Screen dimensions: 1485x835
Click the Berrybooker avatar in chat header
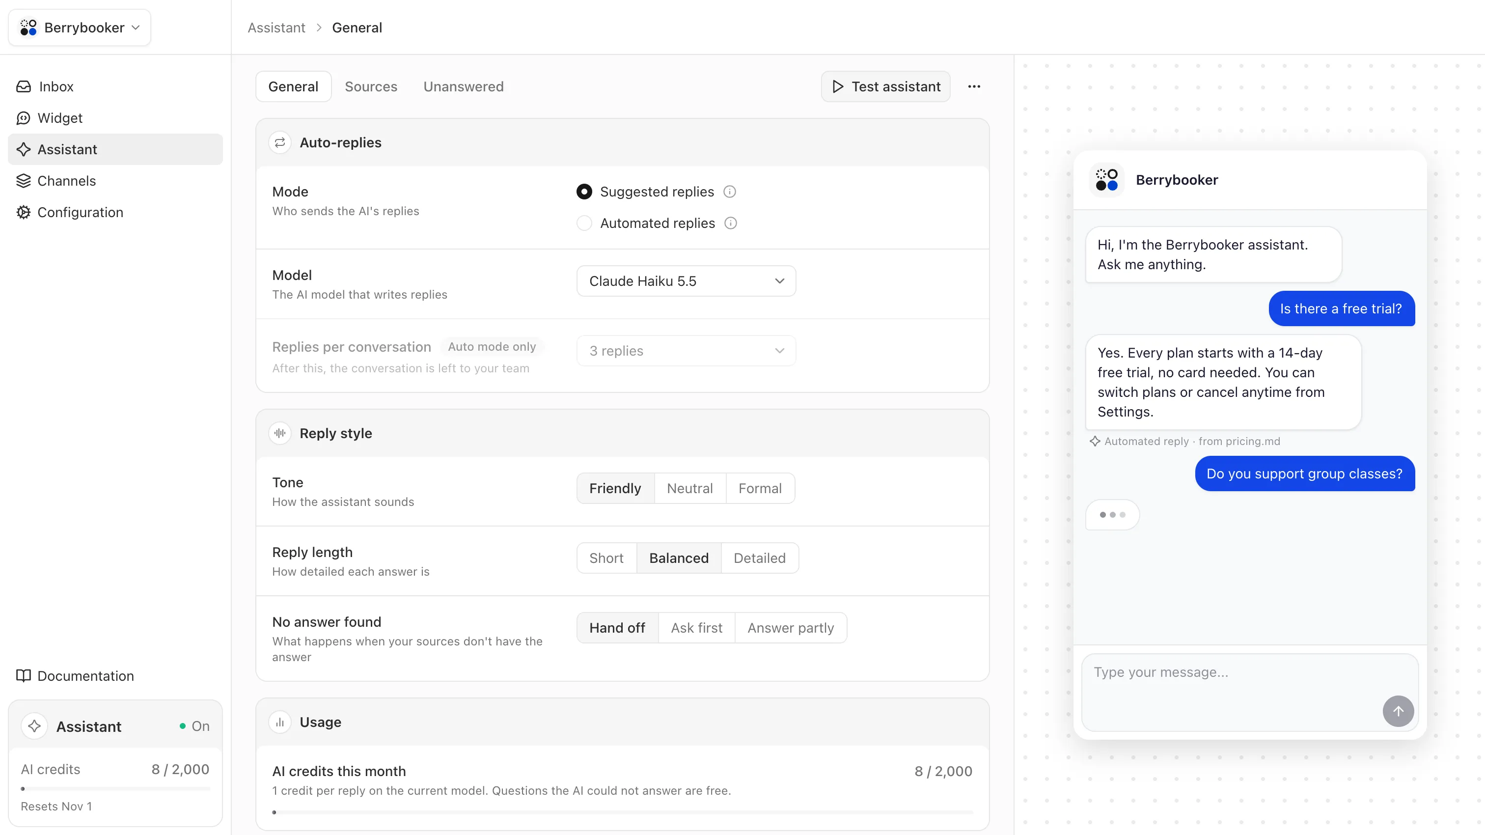(1107, 180)
